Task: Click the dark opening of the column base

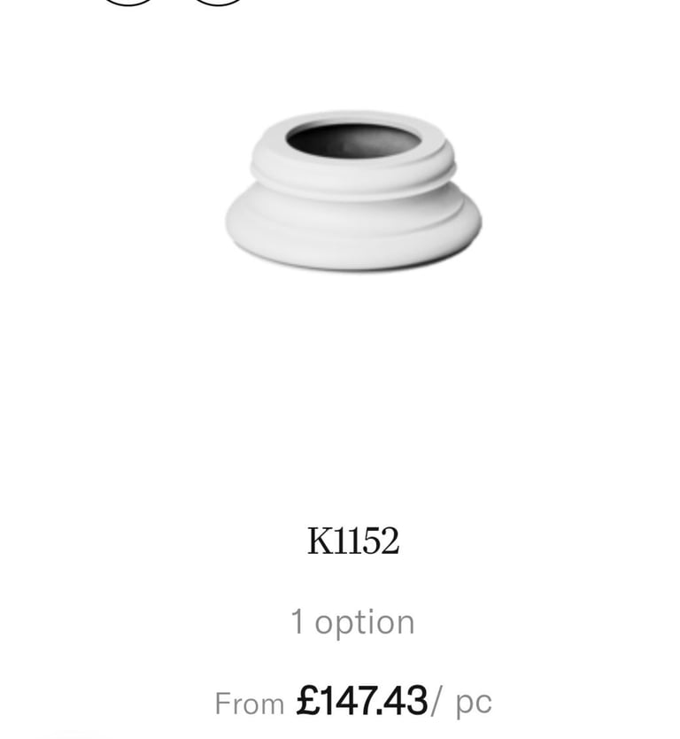Action: 353,139
